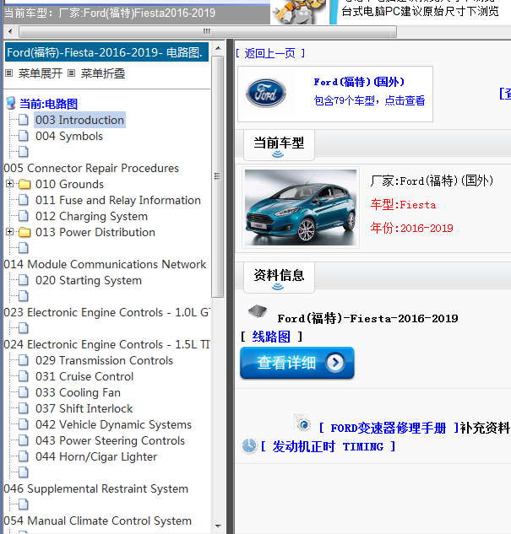511x534 pixels.
Task: Click the down chevron under 当前车型 tab
Action: (278, 154)
